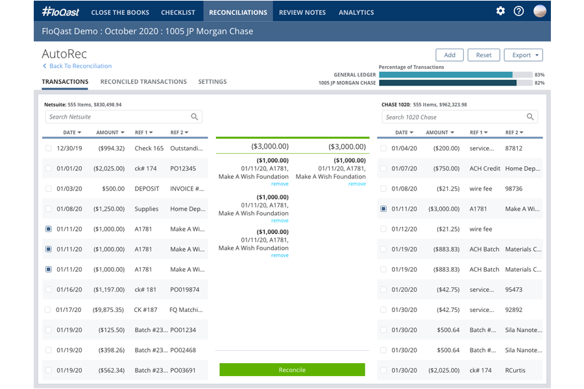This screenshot has height=389, width=584.
Task: Click the help question mark icon
Action: 518,11
